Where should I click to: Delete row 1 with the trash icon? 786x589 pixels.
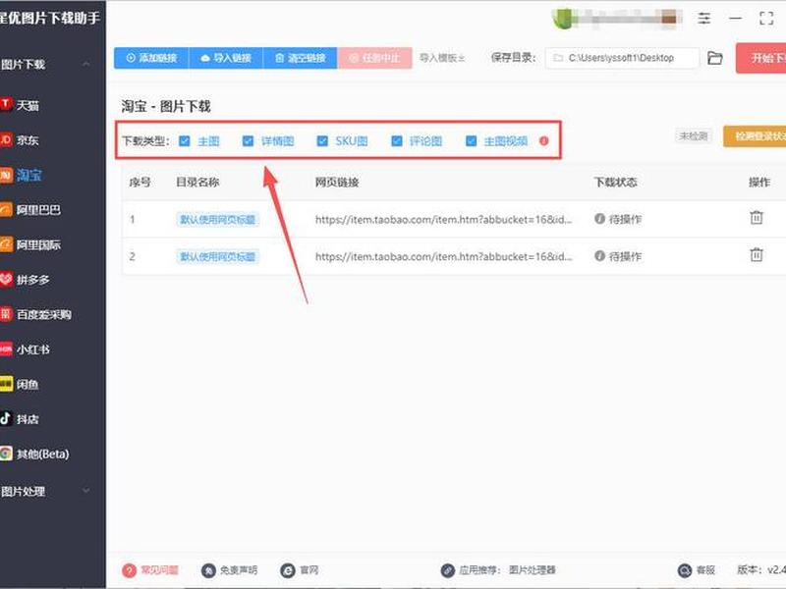click(x=757, y=218)
